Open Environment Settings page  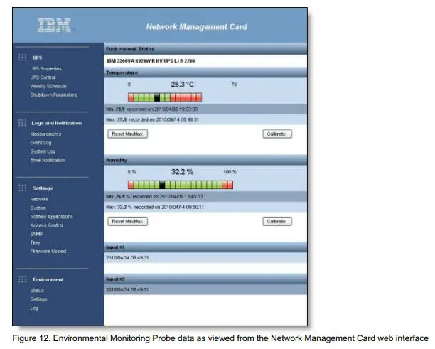(x=38, y=299)
